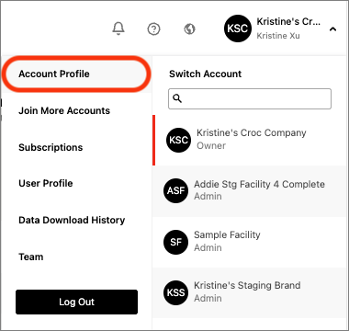Click the help question mark icon
349x331 pixels.
click(x=153, y=29)
